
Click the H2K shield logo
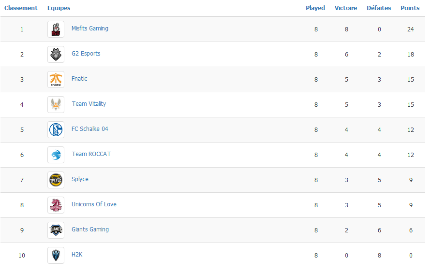(x=56, y=255)
